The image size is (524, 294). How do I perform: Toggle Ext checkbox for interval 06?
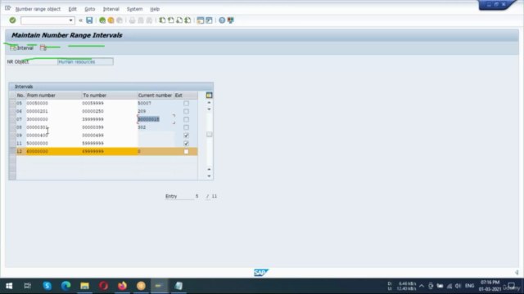click(186, 111)
